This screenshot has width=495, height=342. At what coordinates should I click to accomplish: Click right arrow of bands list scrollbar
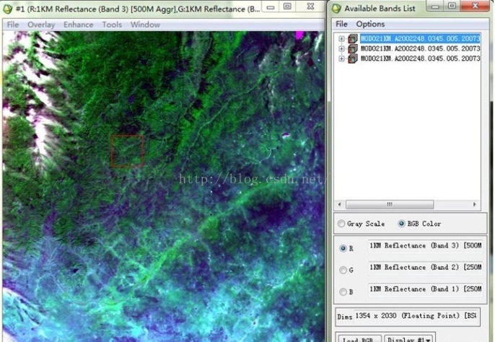coord(474,204)
